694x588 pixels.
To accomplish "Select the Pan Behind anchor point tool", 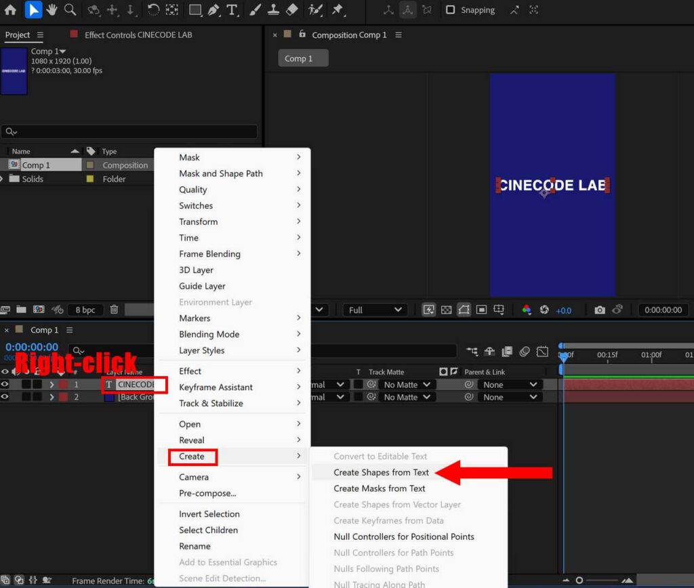I will (171, 9).
